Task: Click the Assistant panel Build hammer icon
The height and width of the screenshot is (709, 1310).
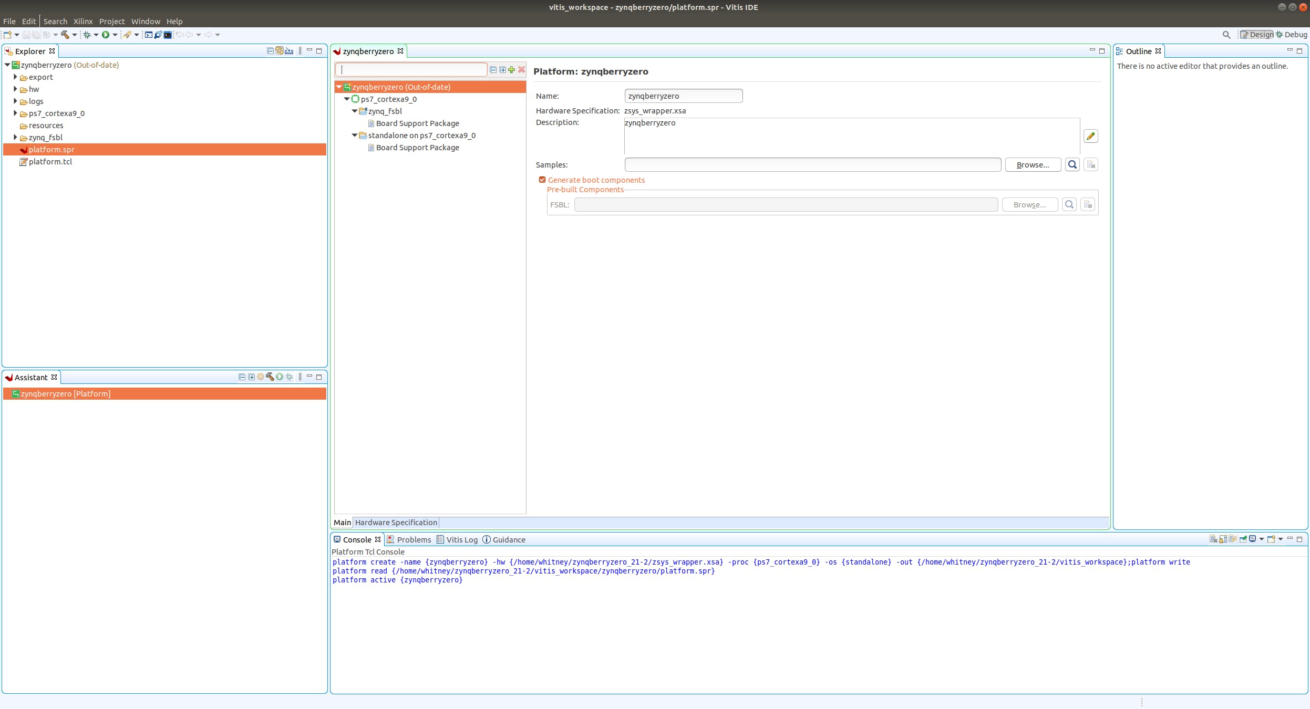Action: [270, 377]
